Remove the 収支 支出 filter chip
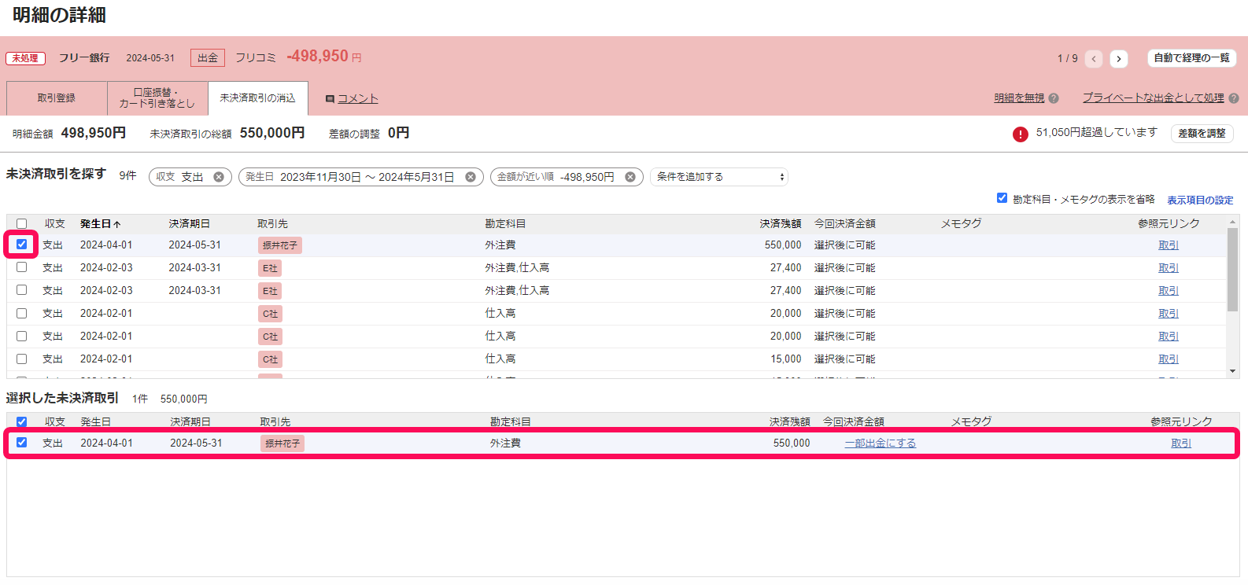1248x585 pixels. [219, 177]
